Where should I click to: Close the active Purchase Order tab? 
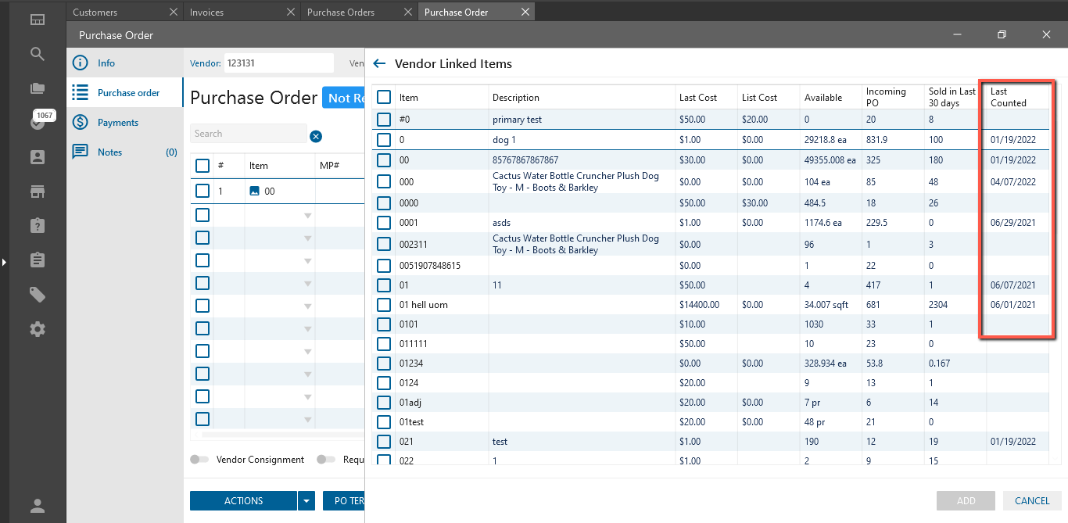coord(525,12)
